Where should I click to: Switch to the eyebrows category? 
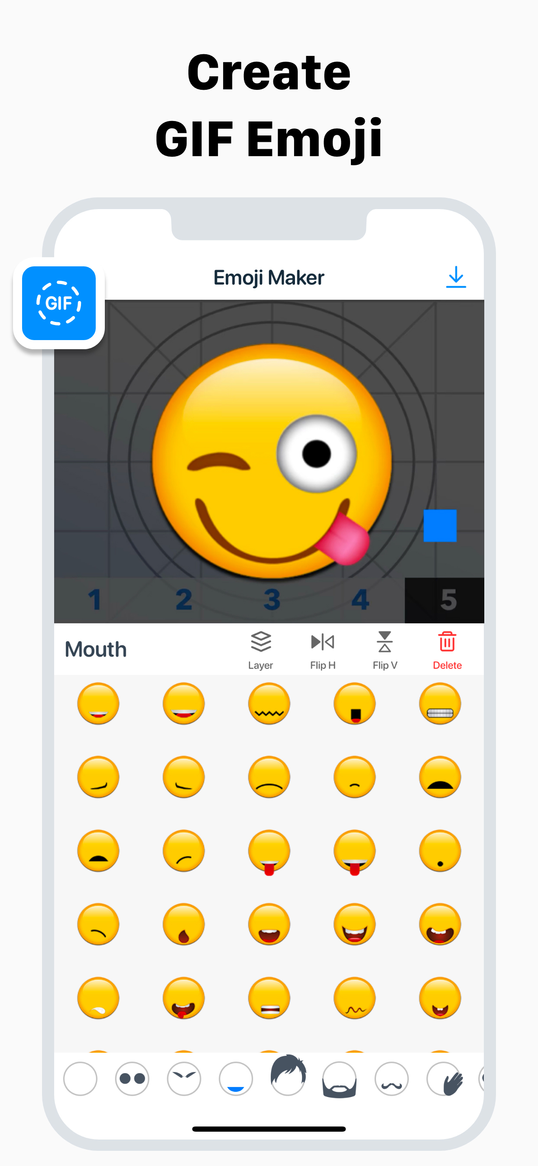coord(184,1079)
